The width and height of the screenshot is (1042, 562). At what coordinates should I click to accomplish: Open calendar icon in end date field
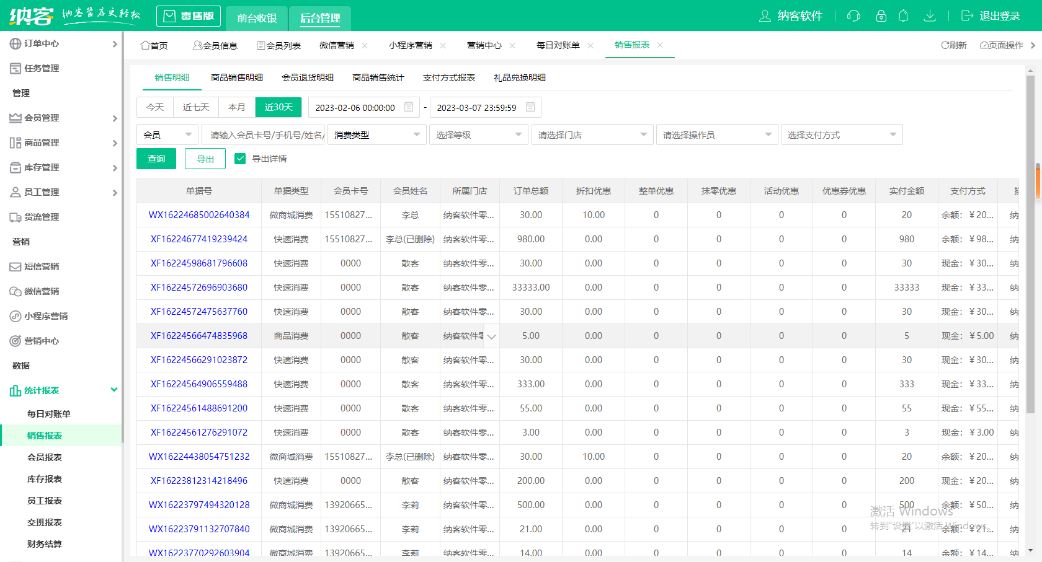[x=530, y=107]
